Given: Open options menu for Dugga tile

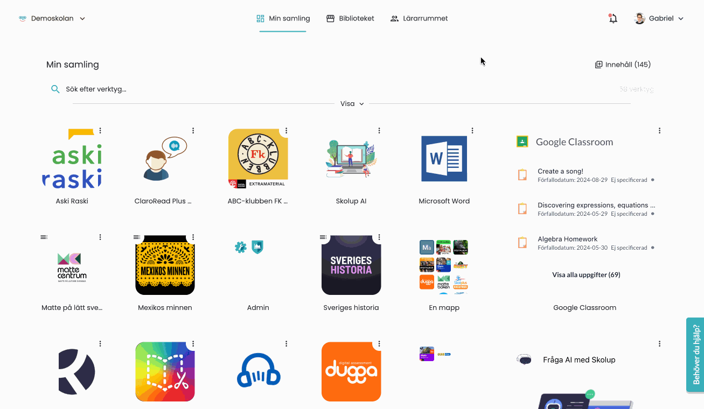Looking at the screenshot, I should 379,344.
